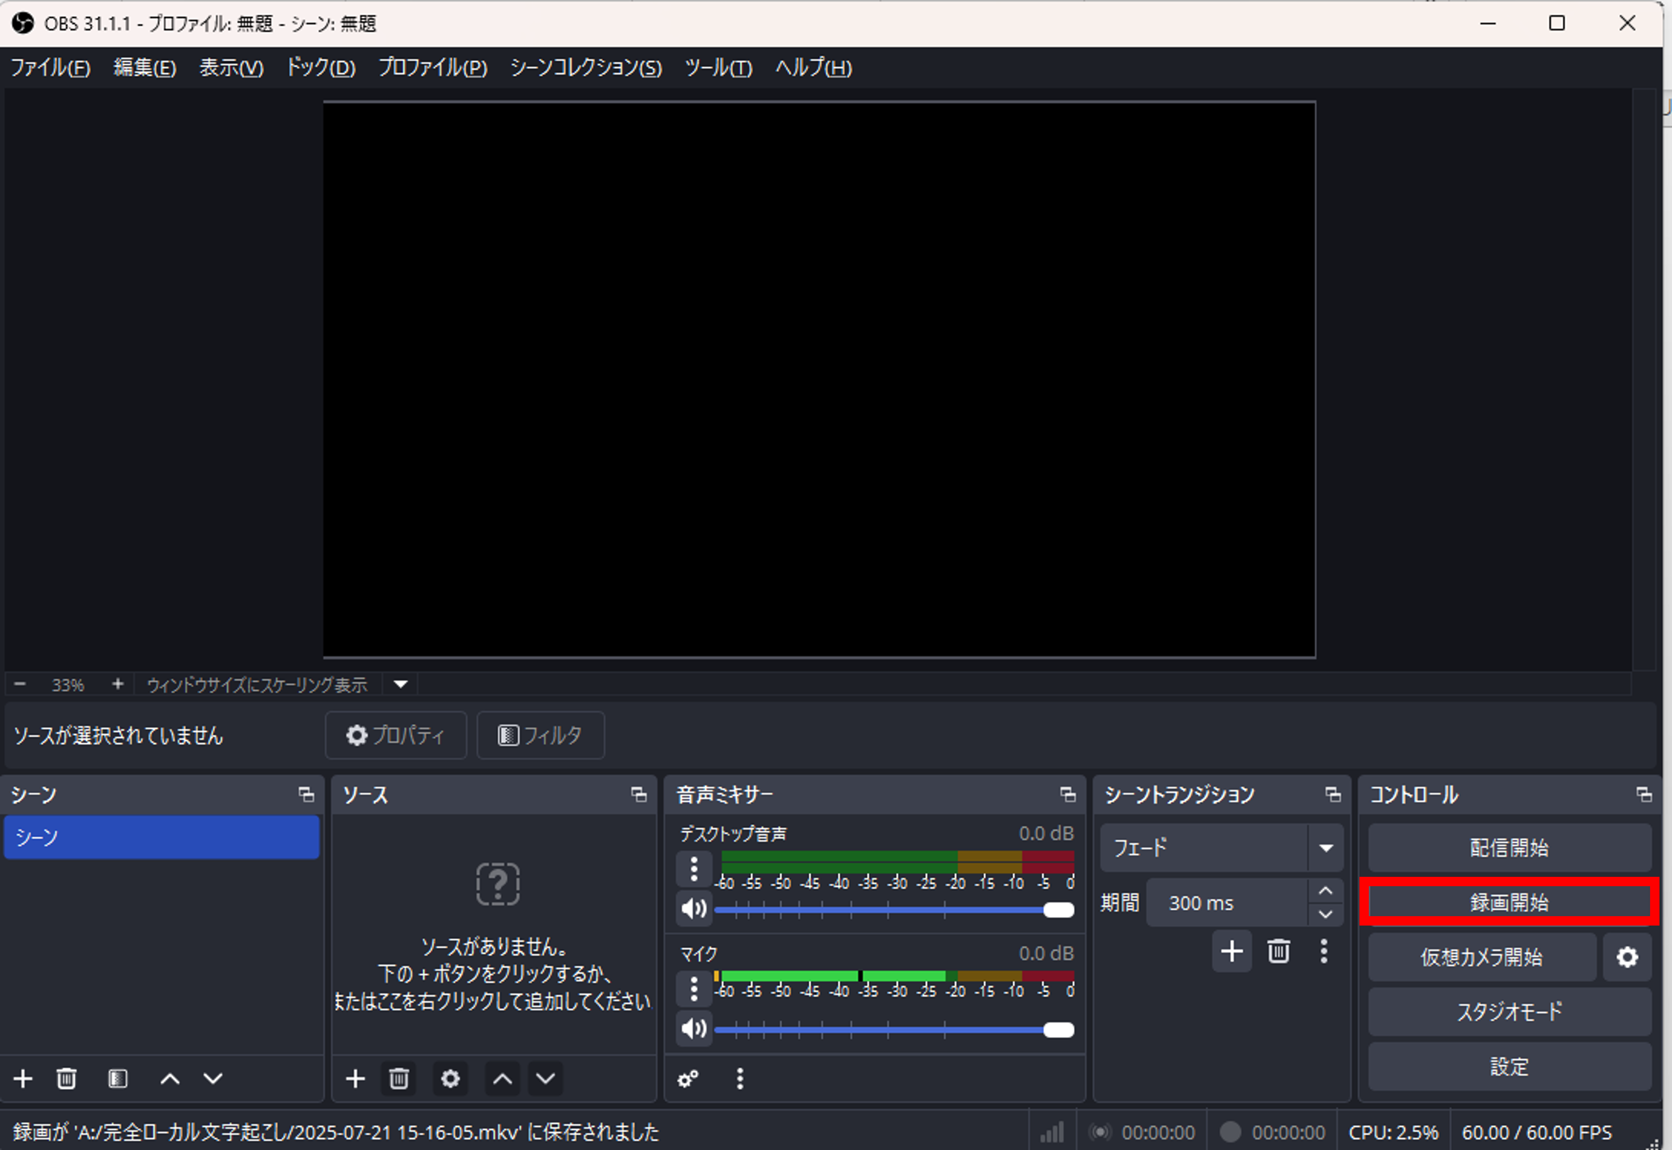This screenshot has width=1672, height=1150.
Task: Click virtual camera settings gear icon
Action: pyautogui.click(x=1626, y=957)
